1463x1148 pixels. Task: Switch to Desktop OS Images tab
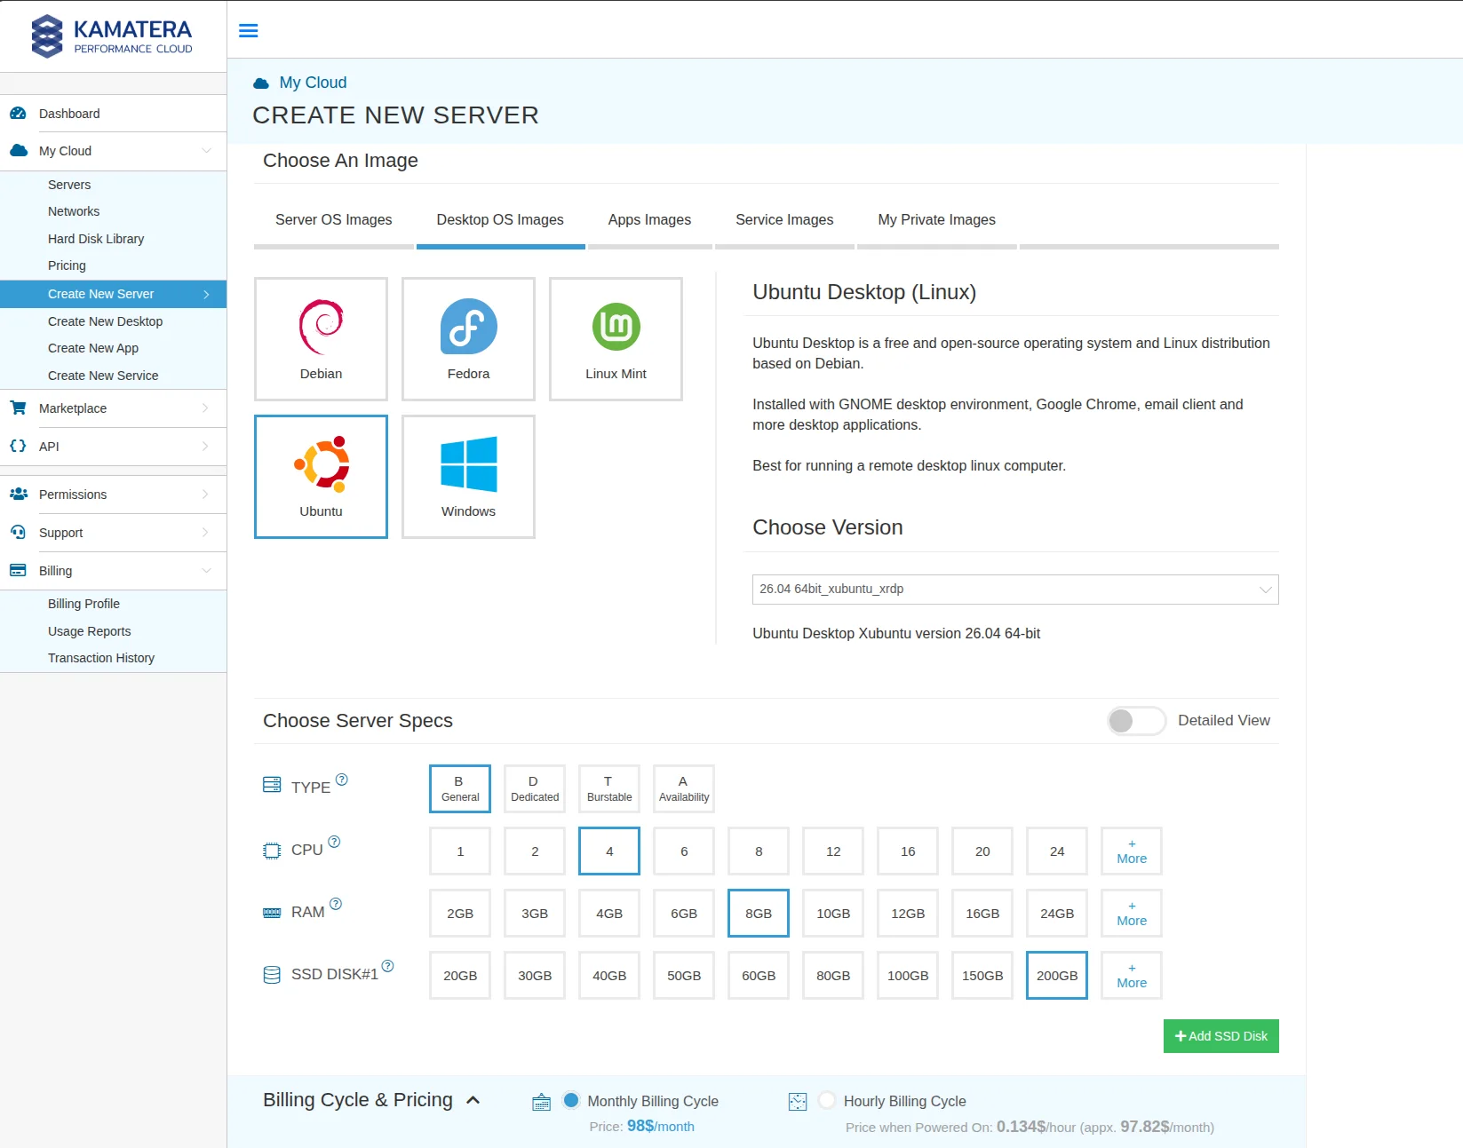point(500,220)
